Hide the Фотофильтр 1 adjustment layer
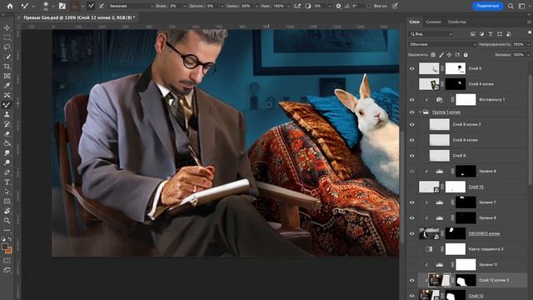This screenshot has width=533, height=300. coord(411,100)
